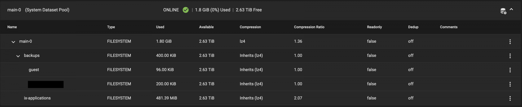This screenshot has height=107, width=522.
Task: Click the Available column header
Action: point(206,27)
